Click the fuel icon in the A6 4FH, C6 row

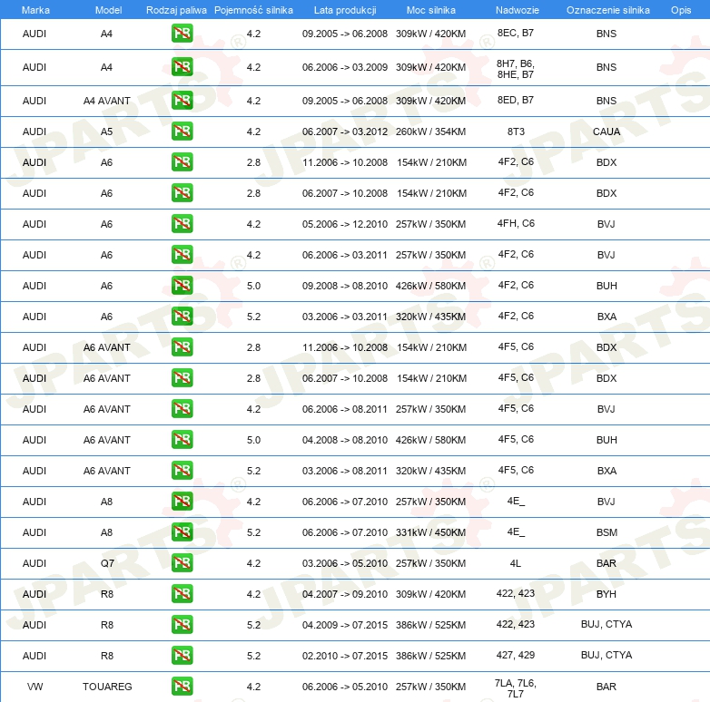pos(182,223)
